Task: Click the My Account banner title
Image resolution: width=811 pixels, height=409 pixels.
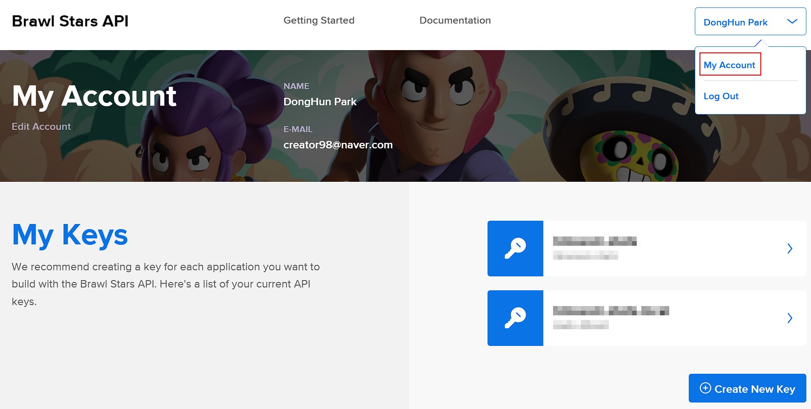Action: (x=94, y=96)
